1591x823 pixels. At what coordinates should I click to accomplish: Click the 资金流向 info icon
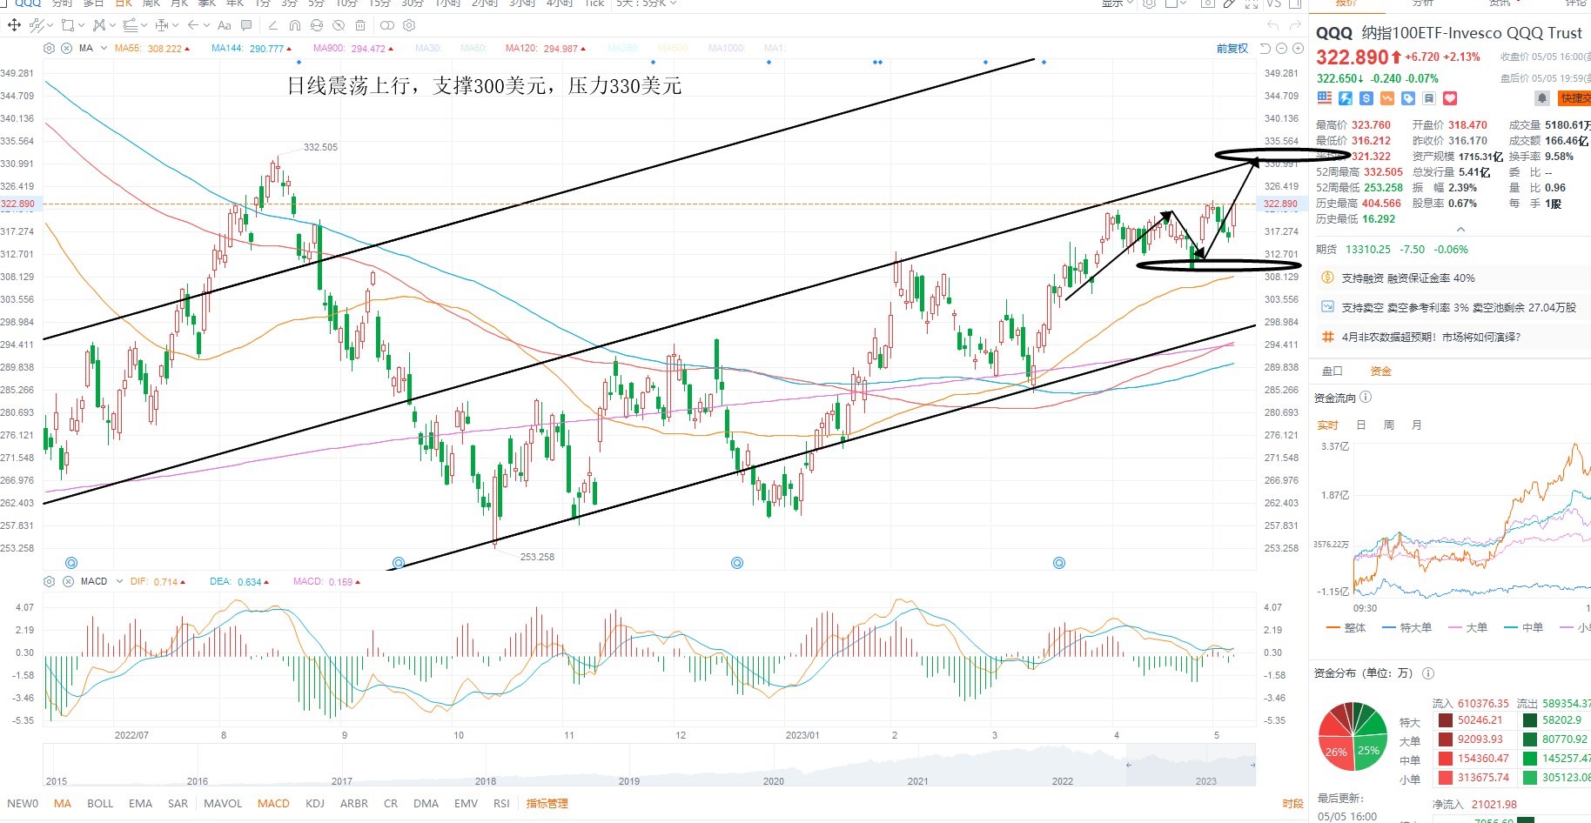coord(1366,398)
